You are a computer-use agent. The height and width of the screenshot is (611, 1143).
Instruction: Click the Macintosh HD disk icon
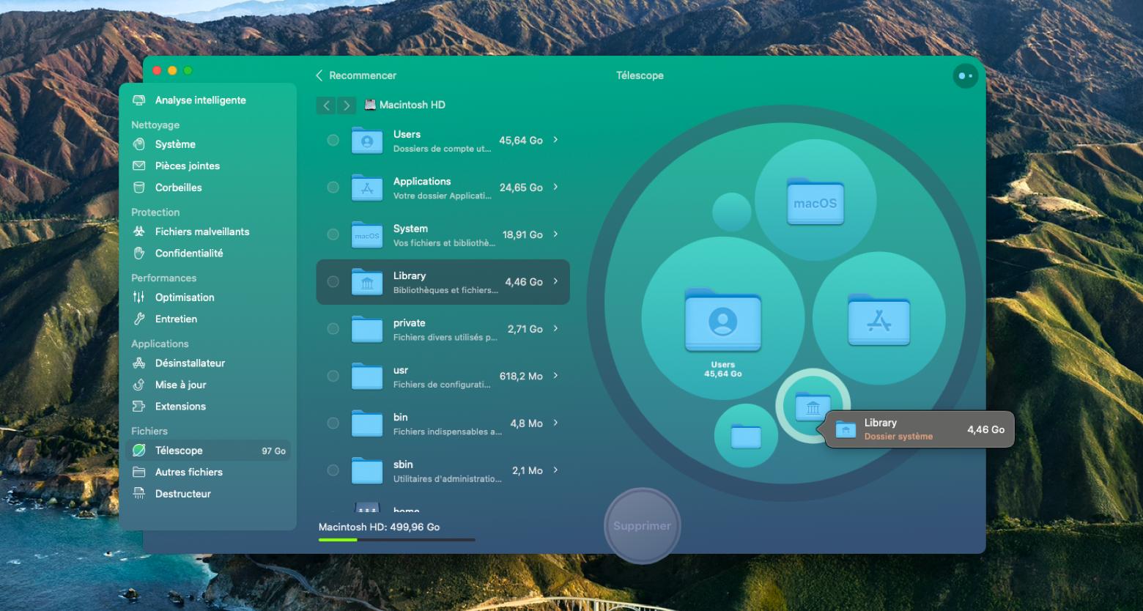[370, 105]
